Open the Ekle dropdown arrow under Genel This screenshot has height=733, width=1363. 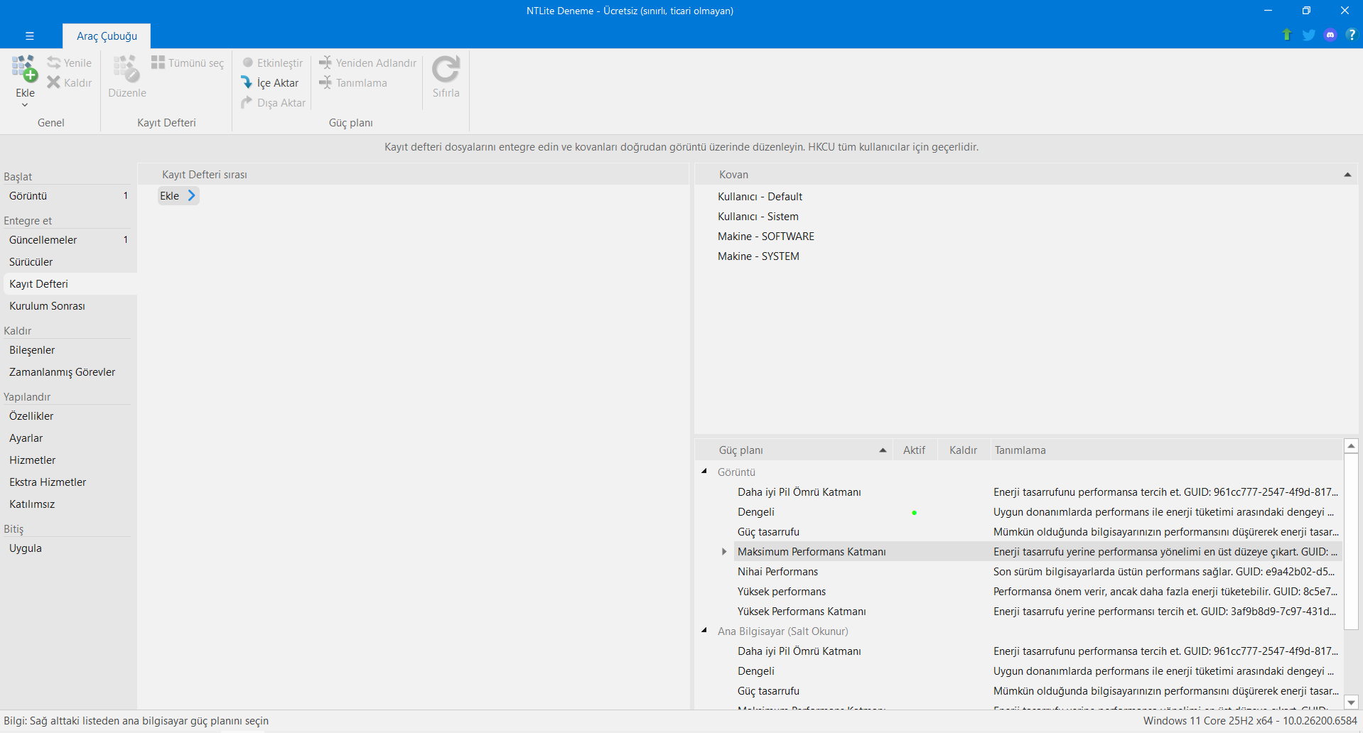pyautogui.click(x=25, y=104)
